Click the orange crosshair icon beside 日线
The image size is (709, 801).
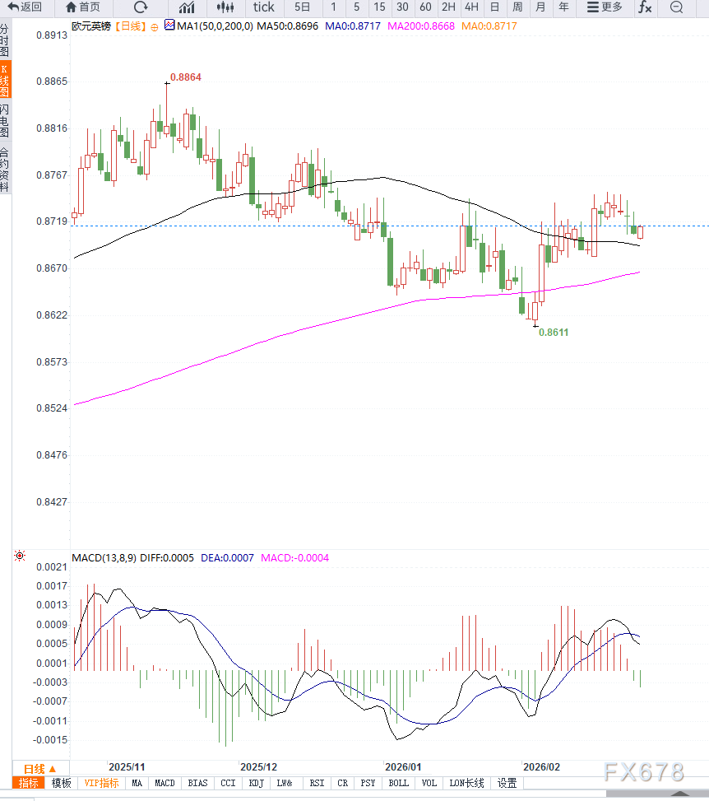click(155, 27)
